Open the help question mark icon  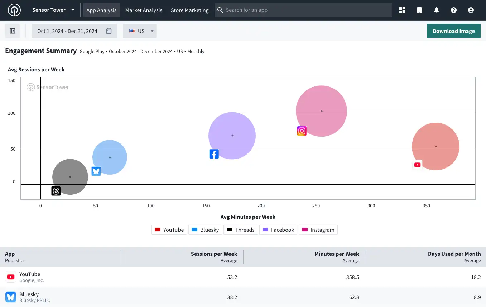pos(454,10)
